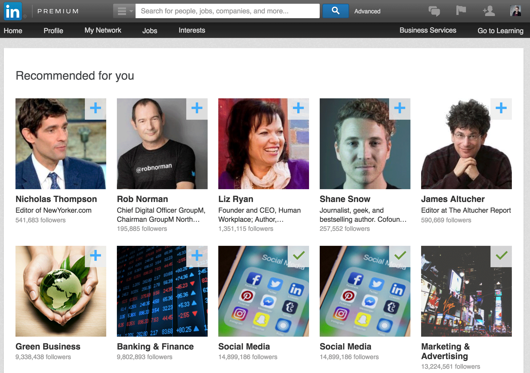Open the Advanced search dropdown
Image resolution: width=530 pixels, height=373 pixels.
click(367, 11)
